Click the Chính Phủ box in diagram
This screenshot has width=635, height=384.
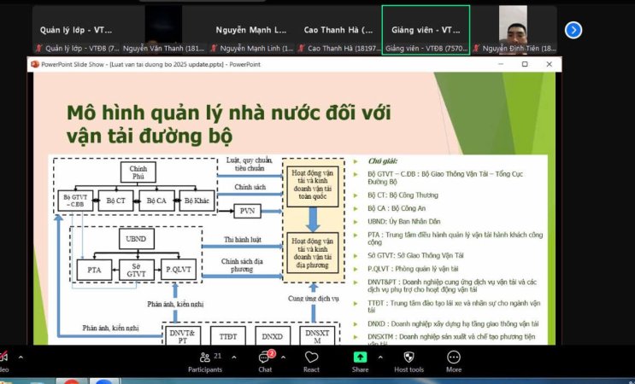point(138,172)
